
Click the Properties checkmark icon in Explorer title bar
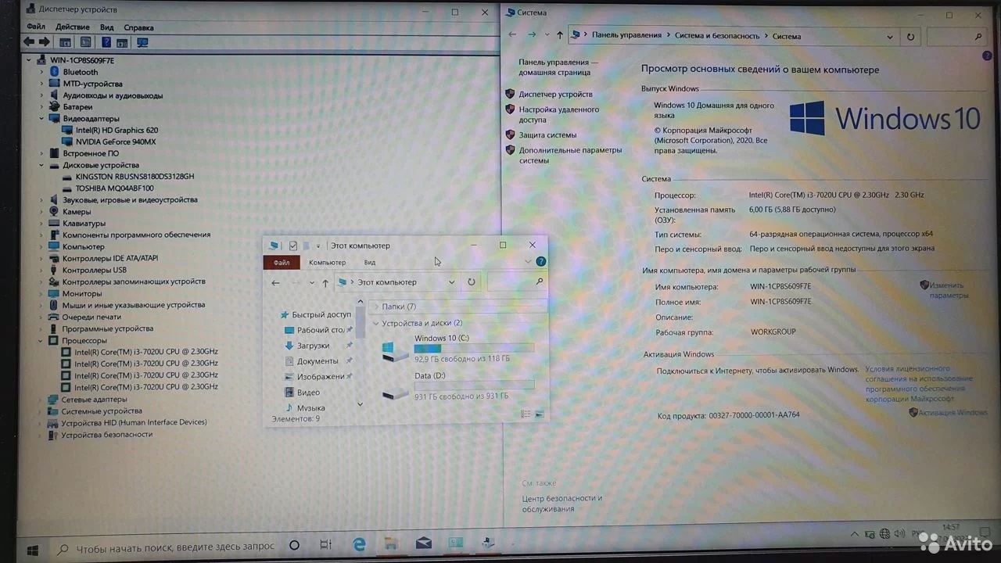click(x=292, y=246)
